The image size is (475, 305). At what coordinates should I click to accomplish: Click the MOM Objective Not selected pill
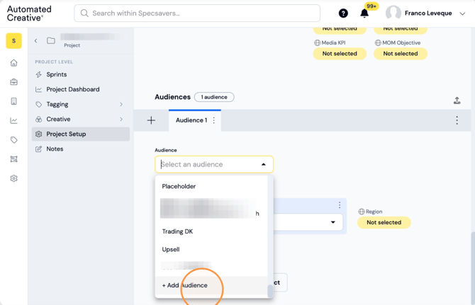pos(401,54)
